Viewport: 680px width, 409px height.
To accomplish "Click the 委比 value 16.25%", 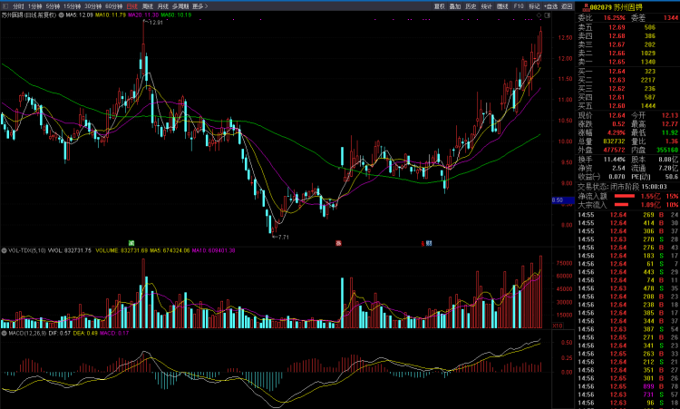I will click(x=614, y=18).
